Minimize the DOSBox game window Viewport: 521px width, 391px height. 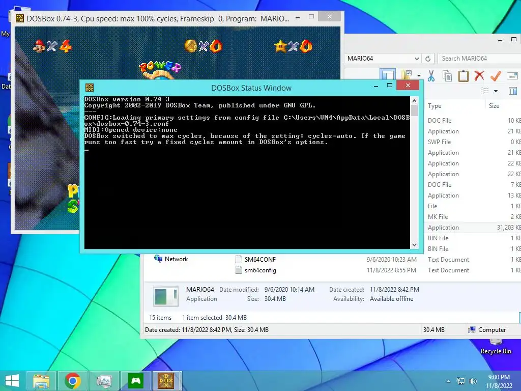[298, 17]
